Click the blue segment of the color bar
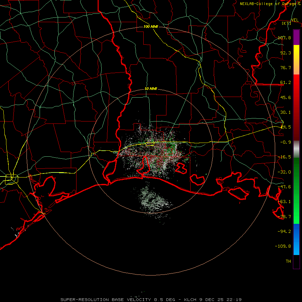This screenshot has height=302, width=302. point(296,239)
